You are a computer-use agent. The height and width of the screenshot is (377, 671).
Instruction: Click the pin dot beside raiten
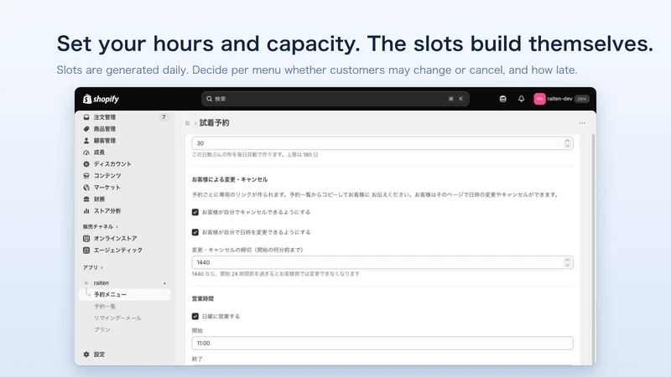point(164,283)
